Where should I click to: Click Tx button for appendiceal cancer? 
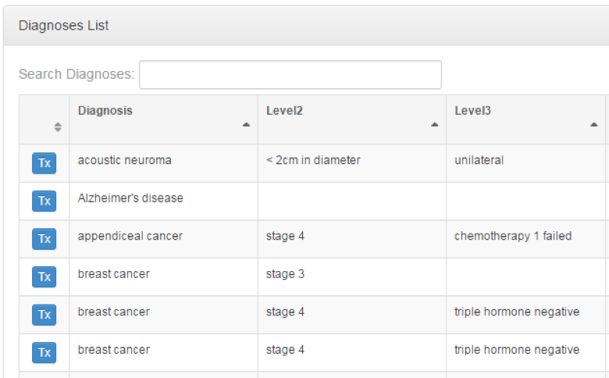45,239
